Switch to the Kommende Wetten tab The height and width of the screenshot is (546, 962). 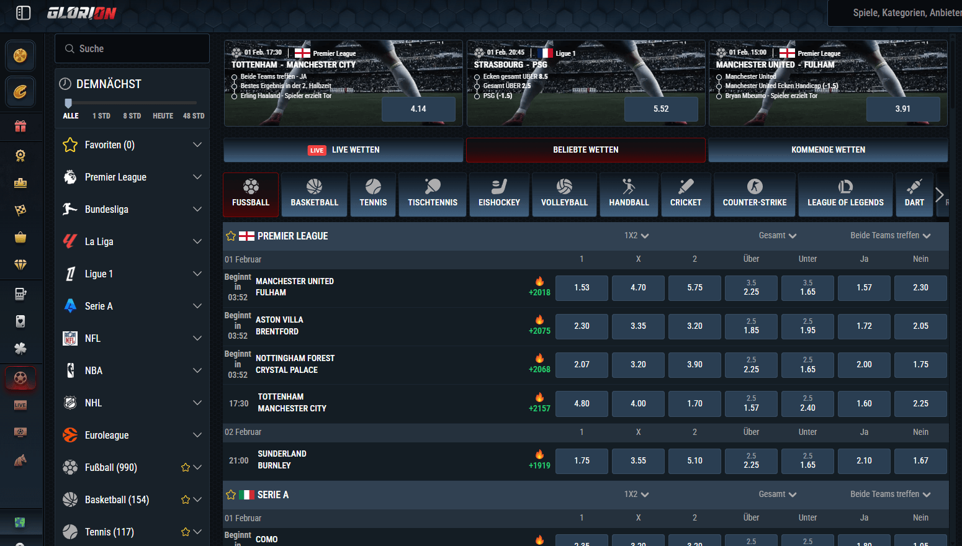tap(827, 150)
